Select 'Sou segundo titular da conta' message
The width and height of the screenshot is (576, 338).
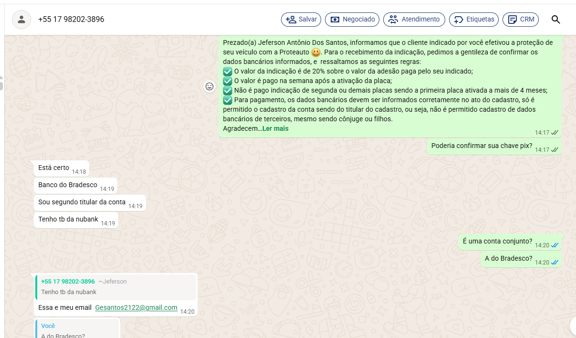[82, 202]
